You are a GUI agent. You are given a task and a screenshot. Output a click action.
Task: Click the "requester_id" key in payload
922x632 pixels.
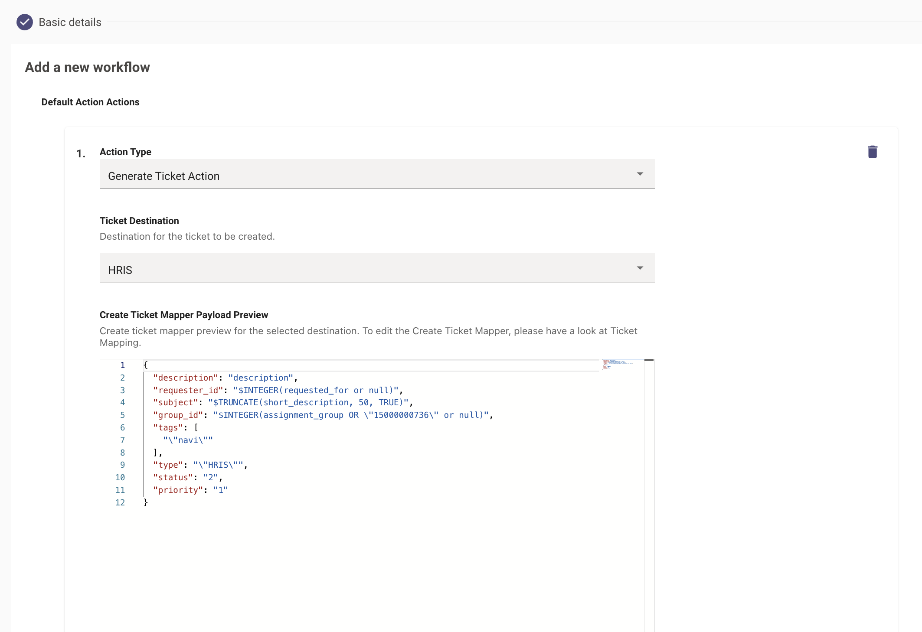pos(188,390)
